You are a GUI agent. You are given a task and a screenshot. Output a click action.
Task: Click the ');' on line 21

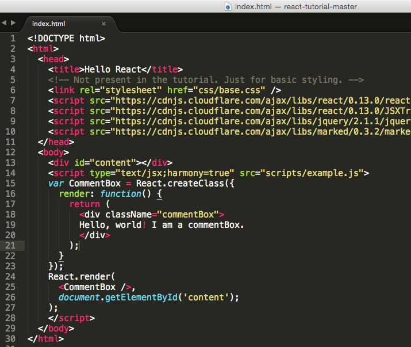click(74, 246)
